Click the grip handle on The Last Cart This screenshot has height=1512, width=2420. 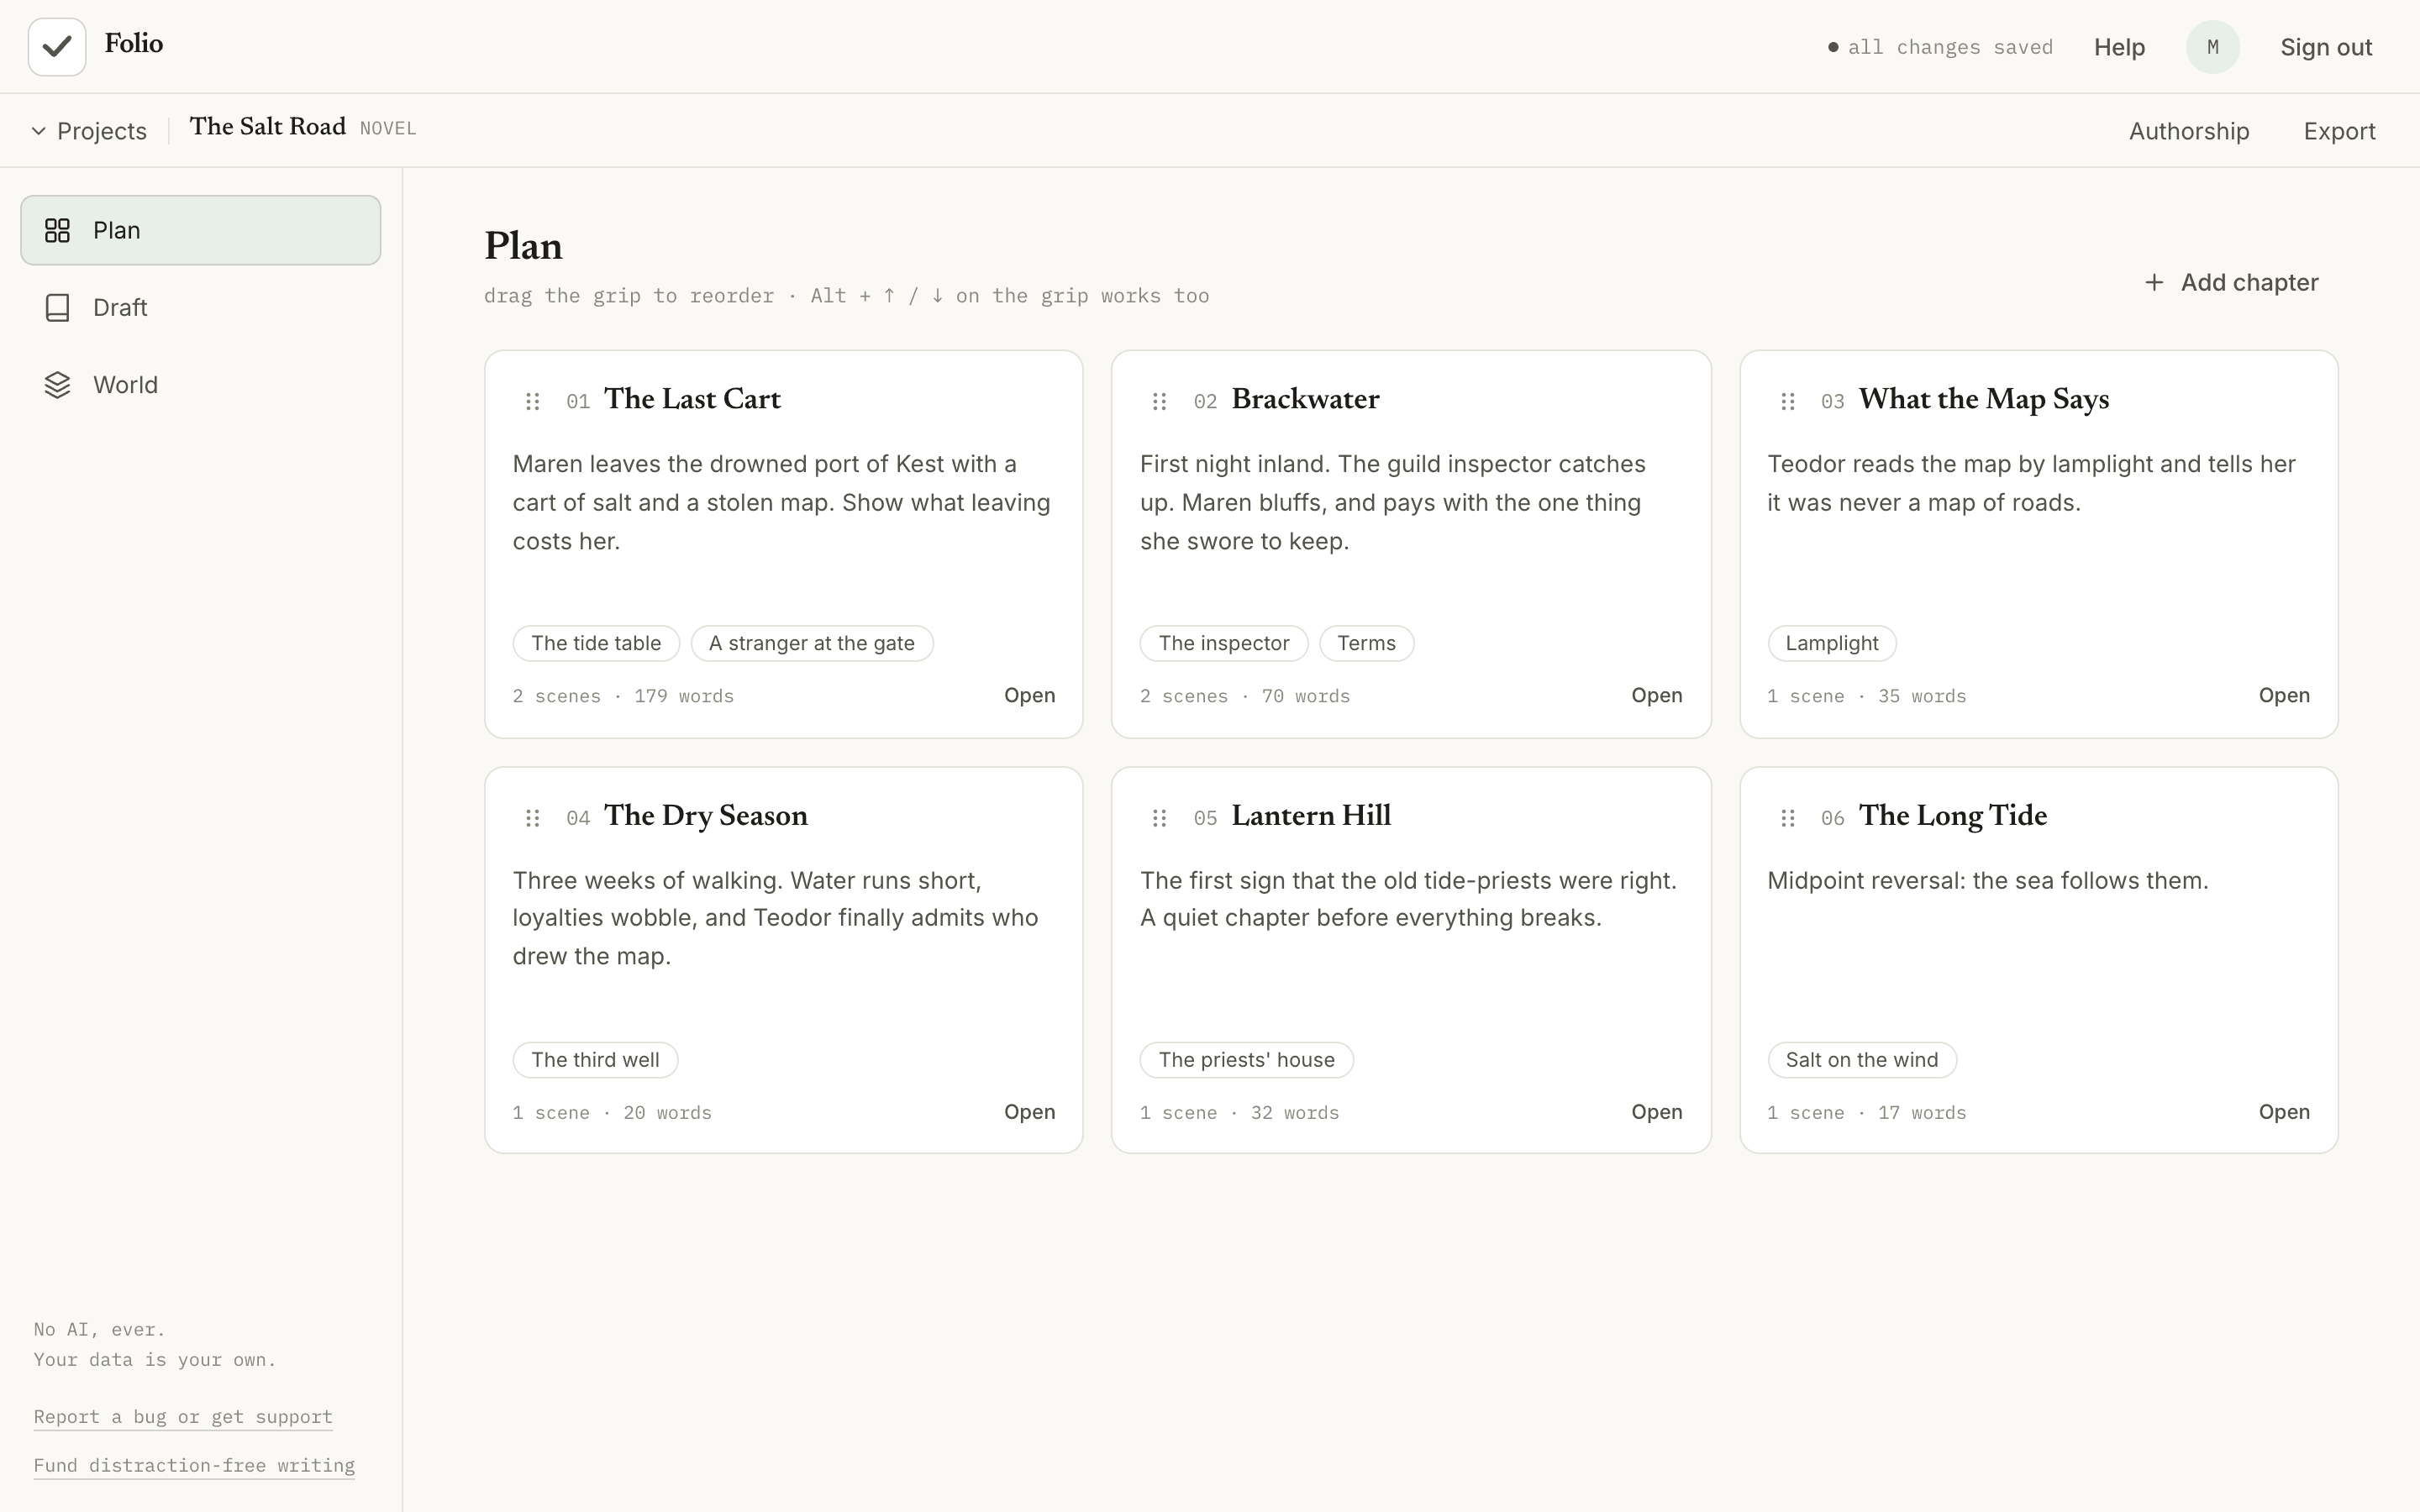pos(533,401)
